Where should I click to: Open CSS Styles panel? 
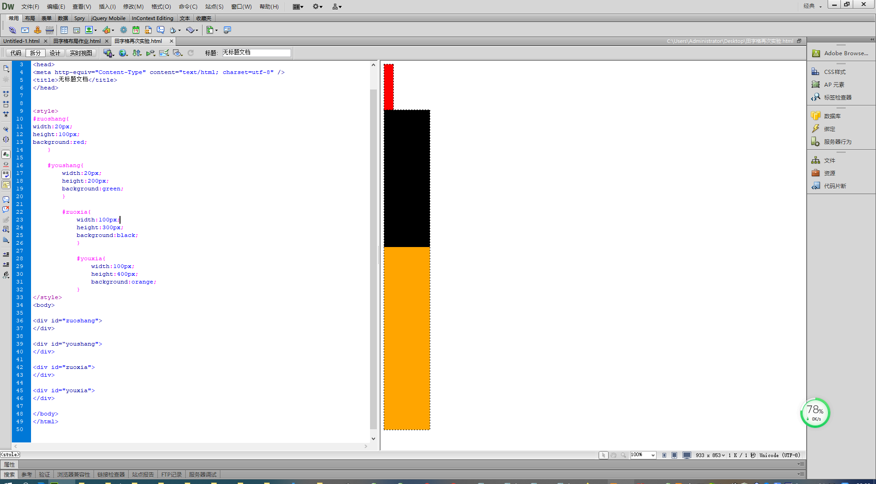[x=834, y=72]
